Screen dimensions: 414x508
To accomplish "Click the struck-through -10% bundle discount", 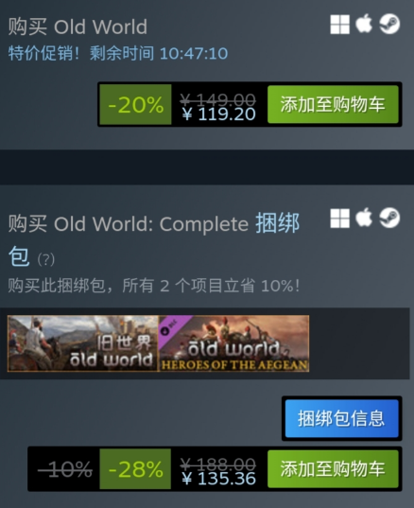I will coord(65,469).
